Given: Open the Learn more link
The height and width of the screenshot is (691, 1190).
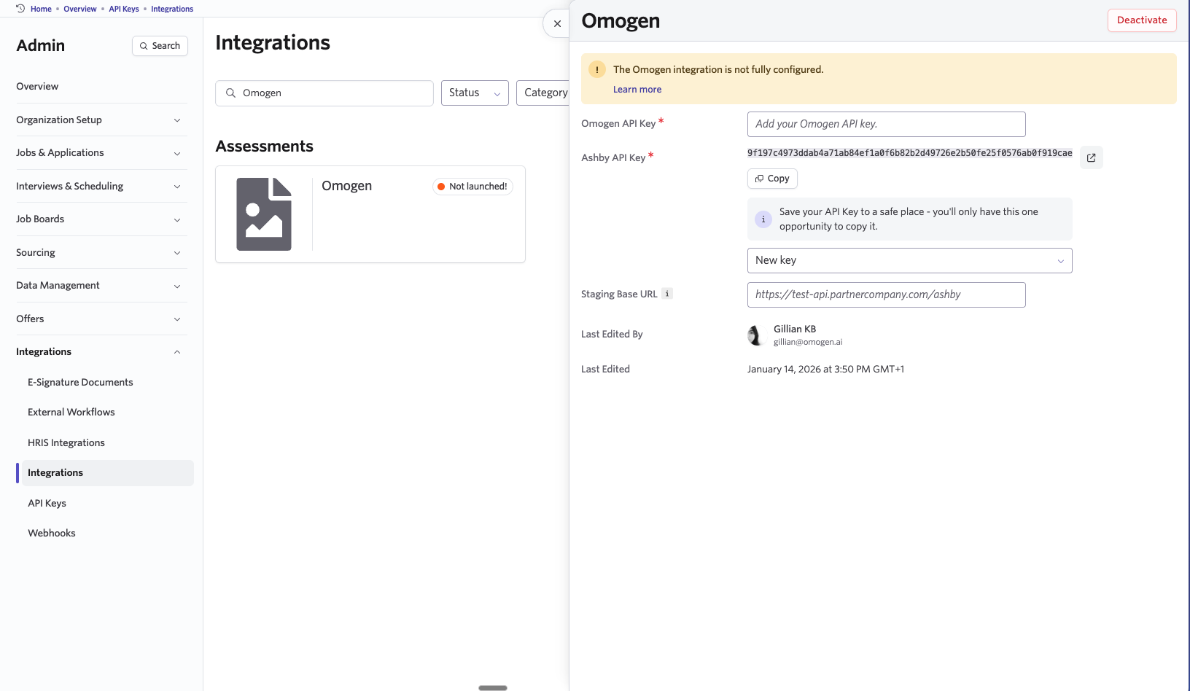Looking at the screenshot, I should tap(637, 89).
